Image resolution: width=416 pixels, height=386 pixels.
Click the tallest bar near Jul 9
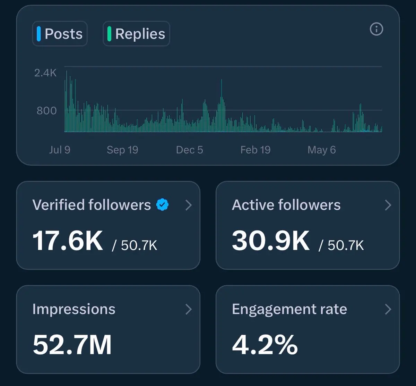click(67, 101)
